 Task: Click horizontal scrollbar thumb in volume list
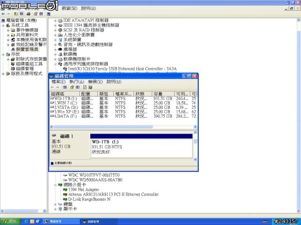(103, 127)
